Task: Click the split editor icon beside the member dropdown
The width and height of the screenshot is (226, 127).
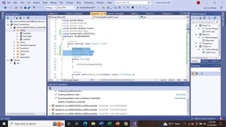Action: (x=188, y=17)
